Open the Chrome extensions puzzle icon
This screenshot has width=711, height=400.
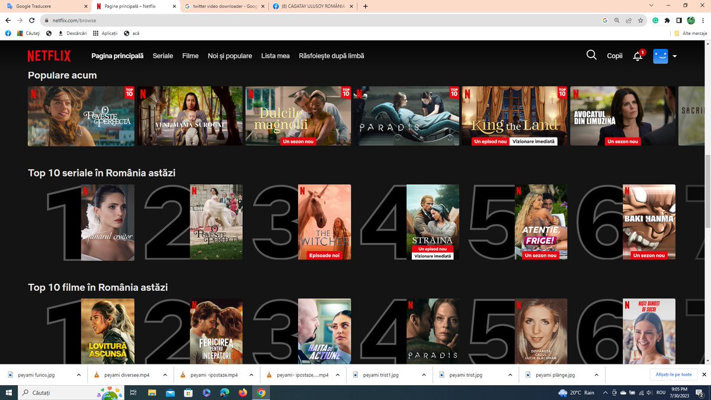point(667,20)
